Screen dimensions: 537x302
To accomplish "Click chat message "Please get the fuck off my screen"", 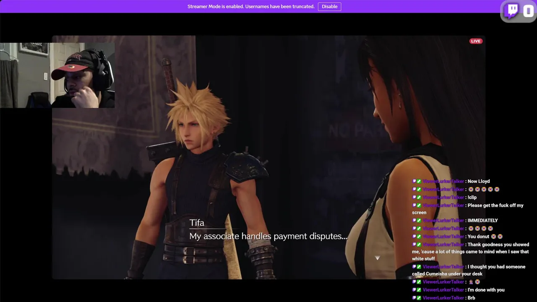I will coord(468,209).
